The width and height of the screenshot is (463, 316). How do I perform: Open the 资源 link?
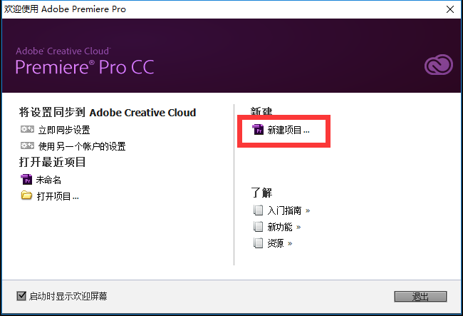click(x=276, y=243)
